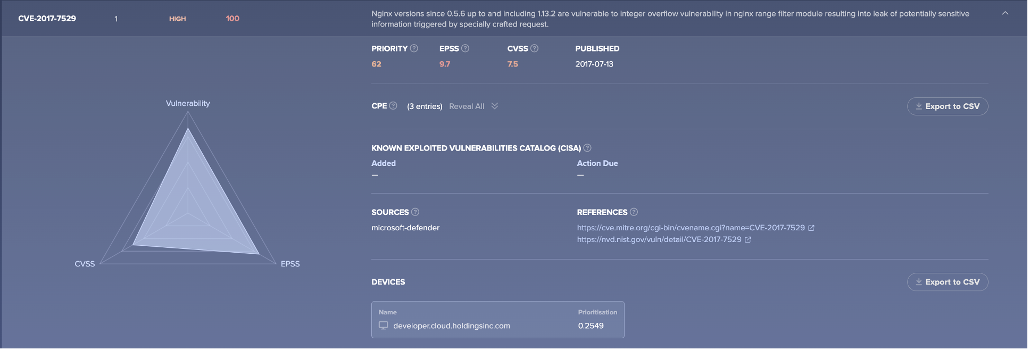Export Devices list to CSV
Viewport: 1030px width, 350px height.
click(x=948, y=282)
